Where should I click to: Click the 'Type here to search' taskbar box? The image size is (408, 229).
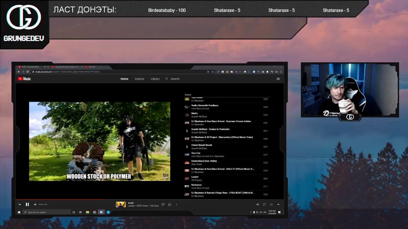click(47, 212)
